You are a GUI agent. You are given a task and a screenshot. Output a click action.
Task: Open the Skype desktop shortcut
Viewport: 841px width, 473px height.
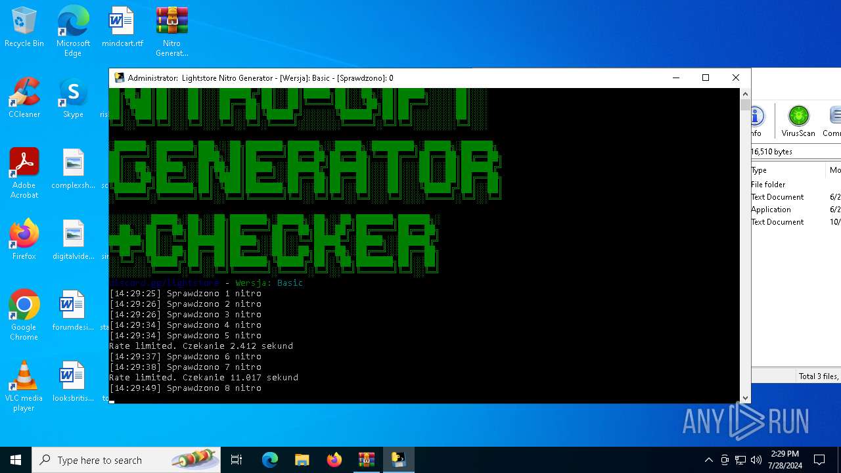point(73,99)
